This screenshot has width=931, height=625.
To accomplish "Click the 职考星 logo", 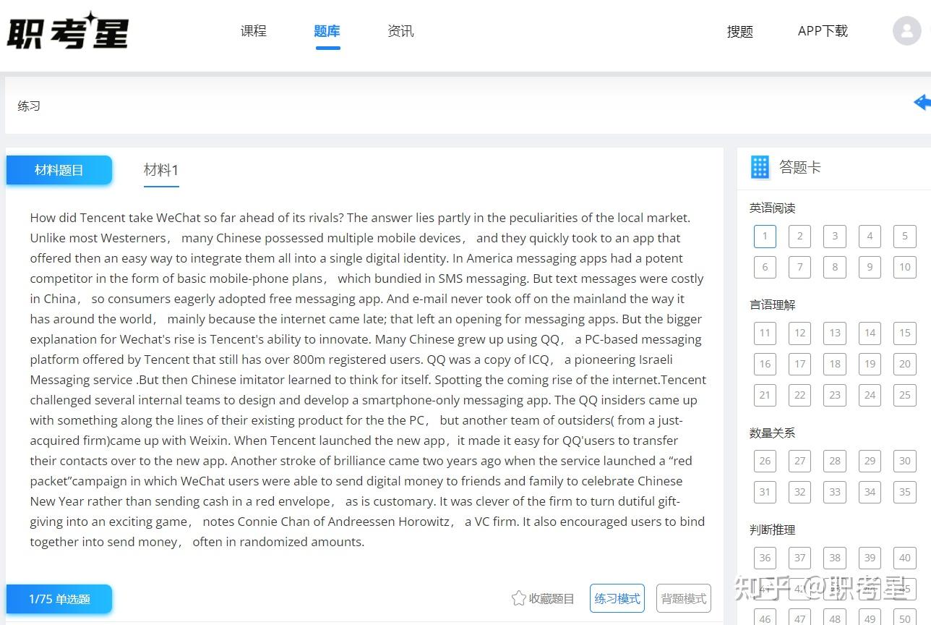I will point(68,32).
